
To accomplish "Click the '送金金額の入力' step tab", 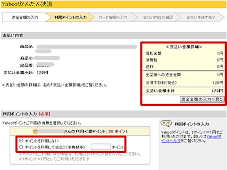I will click(25, 18).
